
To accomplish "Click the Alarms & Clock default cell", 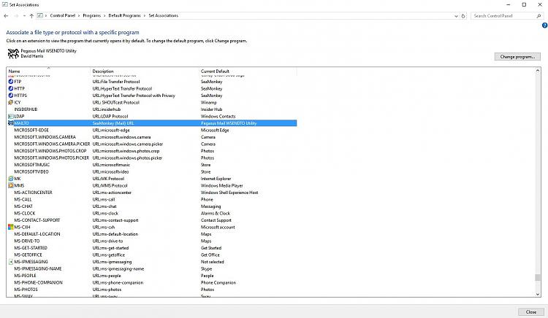I will coord(216,214).
